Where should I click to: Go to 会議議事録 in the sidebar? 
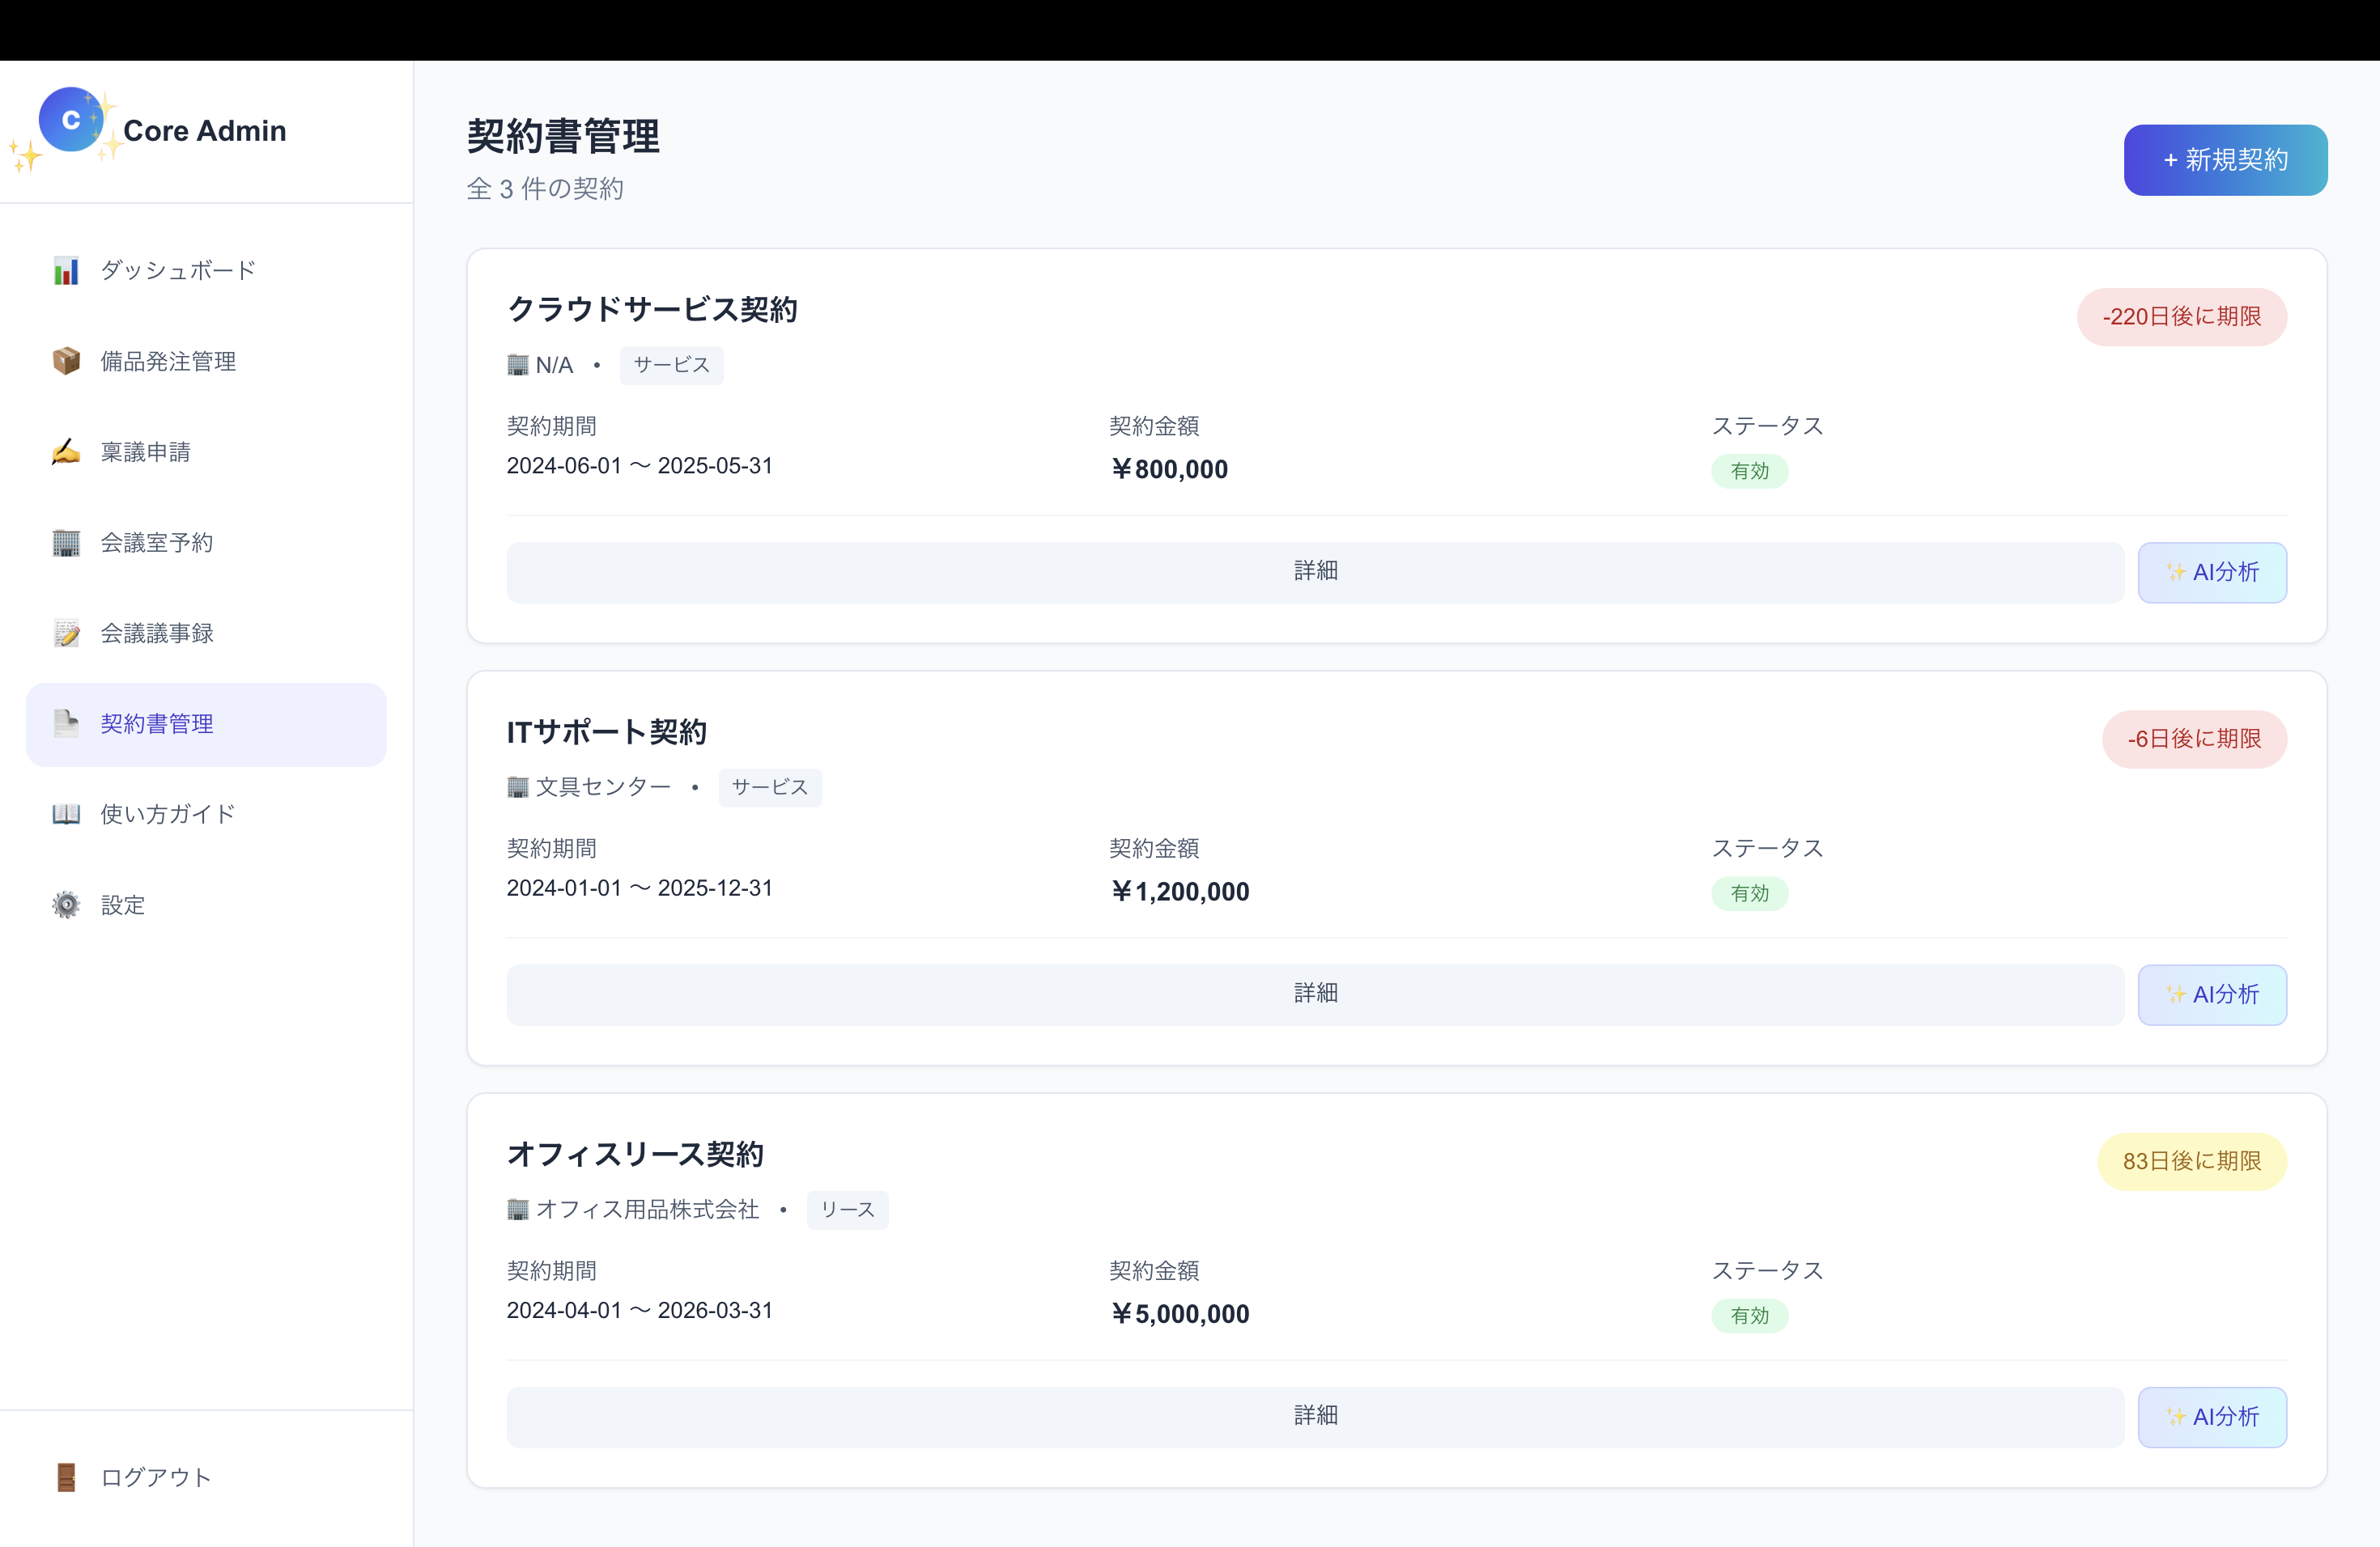(157, 634)
